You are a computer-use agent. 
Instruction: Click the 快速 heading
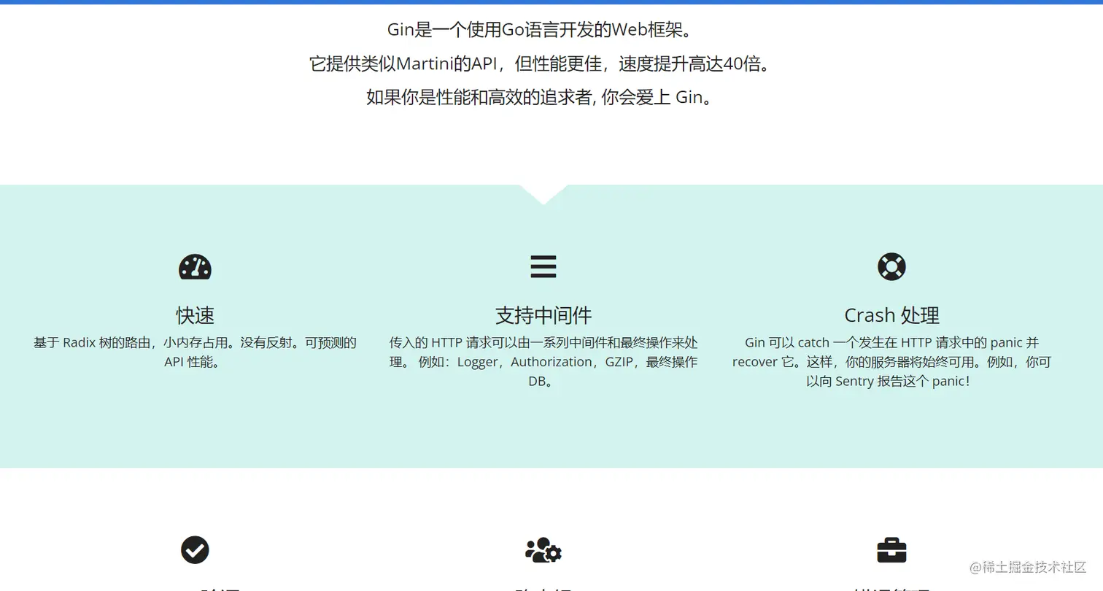(195, 315)
